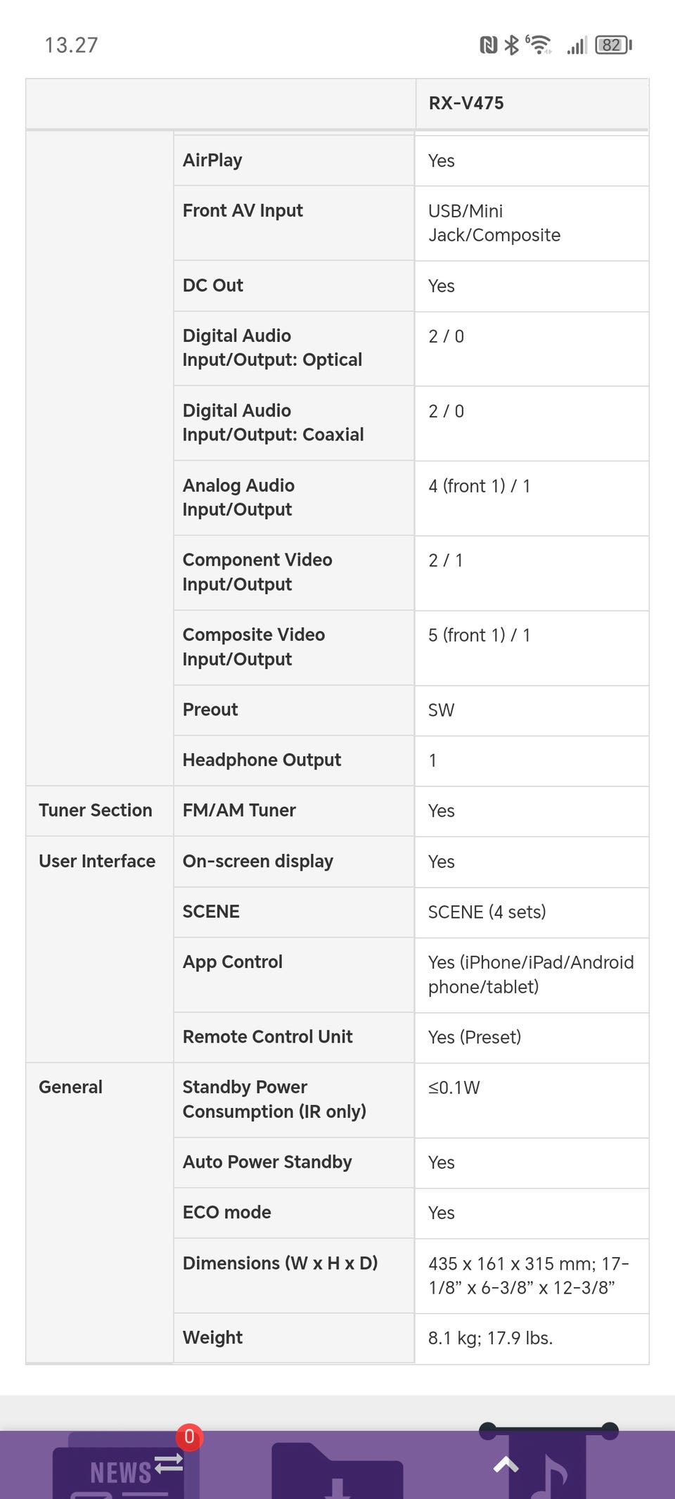Open the News section icon
Viewport: 675px width, 1499px height.
point(120,1470)
